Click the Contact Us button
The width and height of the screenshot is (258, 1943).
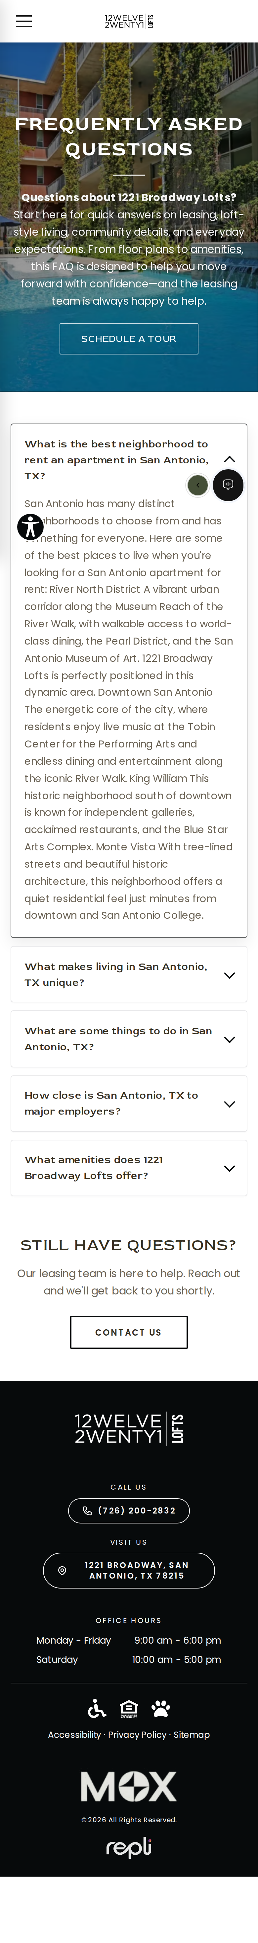coord(129,1332)
